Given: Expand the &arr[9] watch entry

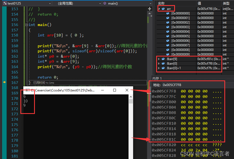Looking at the screenshot, I should click(159, 59).
